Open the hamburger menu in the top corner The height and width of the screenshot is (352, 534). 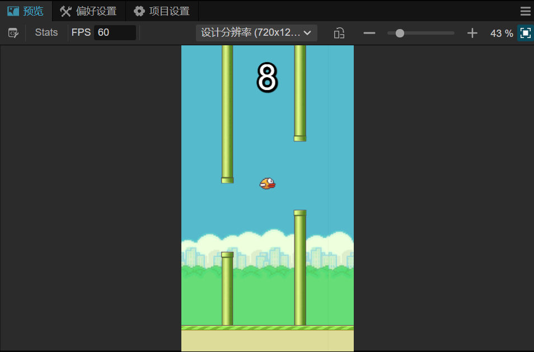click(526, 11)
